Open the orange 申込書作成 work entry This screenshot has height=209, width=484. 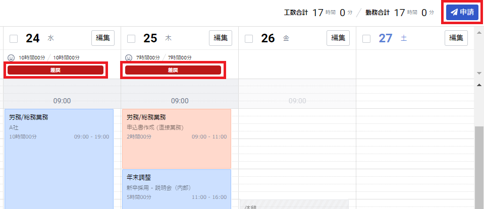coord(176,138)
